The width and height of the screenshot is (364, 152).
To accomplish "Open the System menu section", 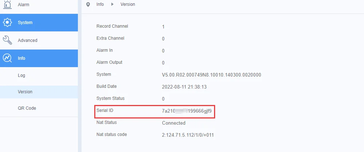I will [39, 23].
